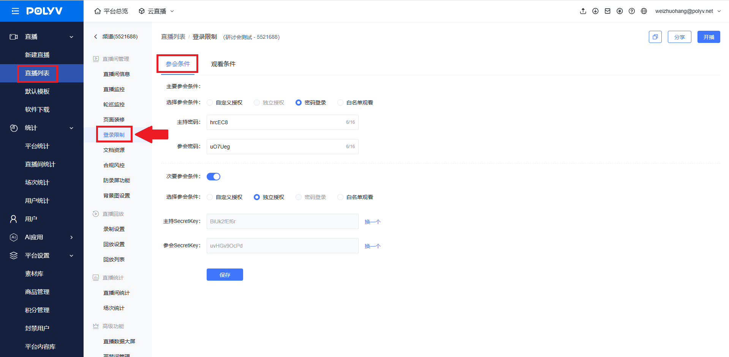Collapse the 平台设置 sidebar menu chevron

point(71,256)
